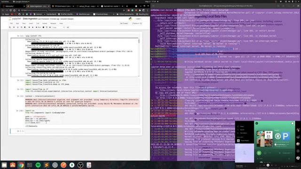Open Postman from the dock
This screenshot has width=301, height=169.
(x=63, y=165)
